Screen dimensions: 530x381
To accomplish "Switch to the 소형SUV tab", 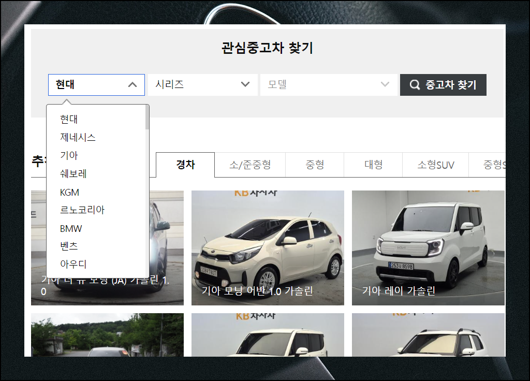I will [435, 165].
